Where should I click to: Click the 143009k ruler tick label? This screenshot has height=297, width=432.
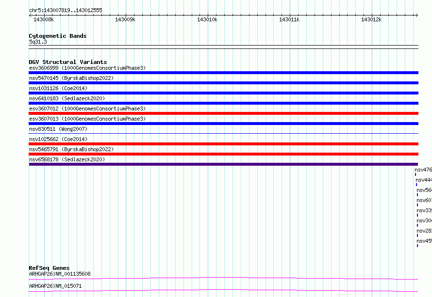(125, 19)
